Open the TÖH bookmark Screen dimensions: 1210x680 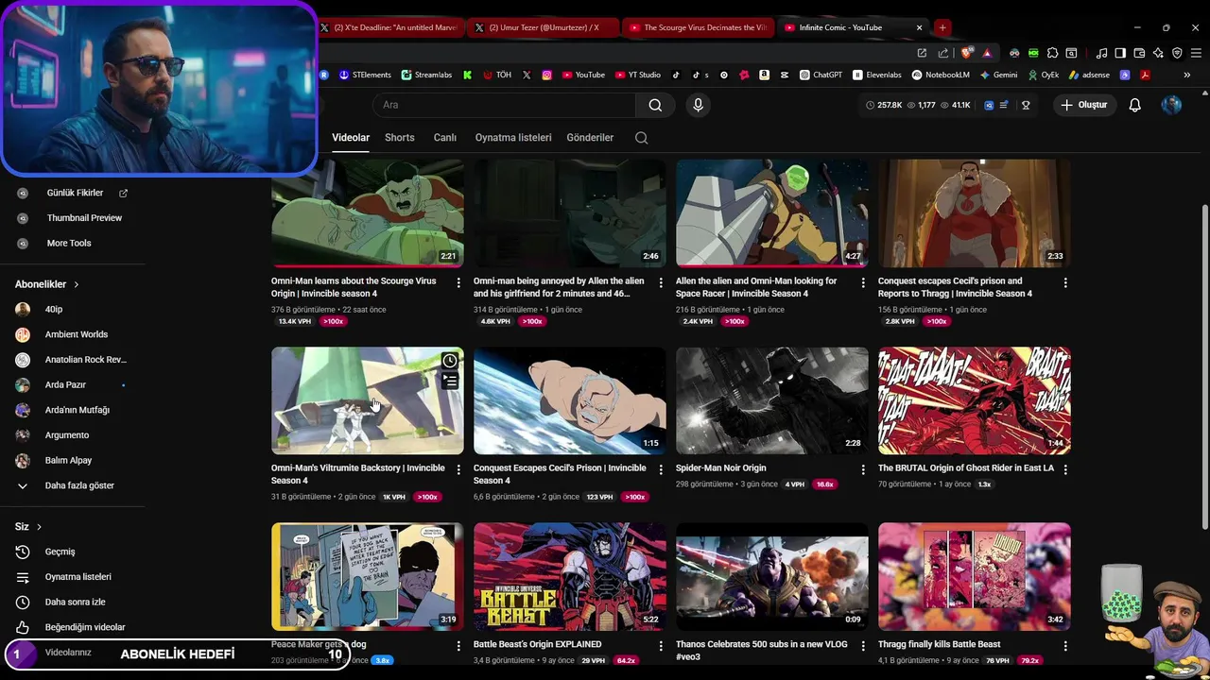click(497, 75)
